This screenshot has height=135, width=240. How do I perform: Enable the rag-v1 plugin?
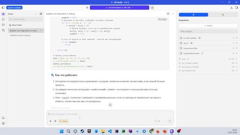180,43
